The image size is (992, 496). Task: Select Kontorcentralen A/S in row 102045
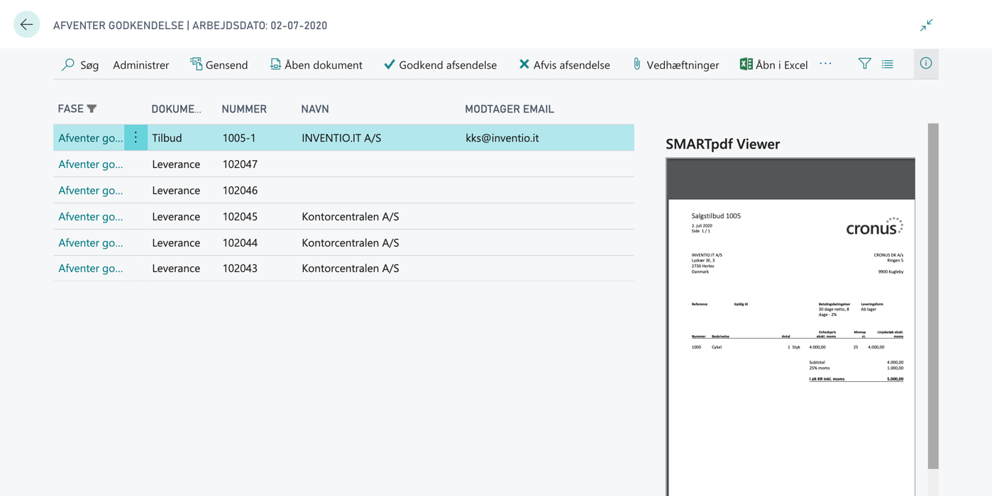point(351,216)
